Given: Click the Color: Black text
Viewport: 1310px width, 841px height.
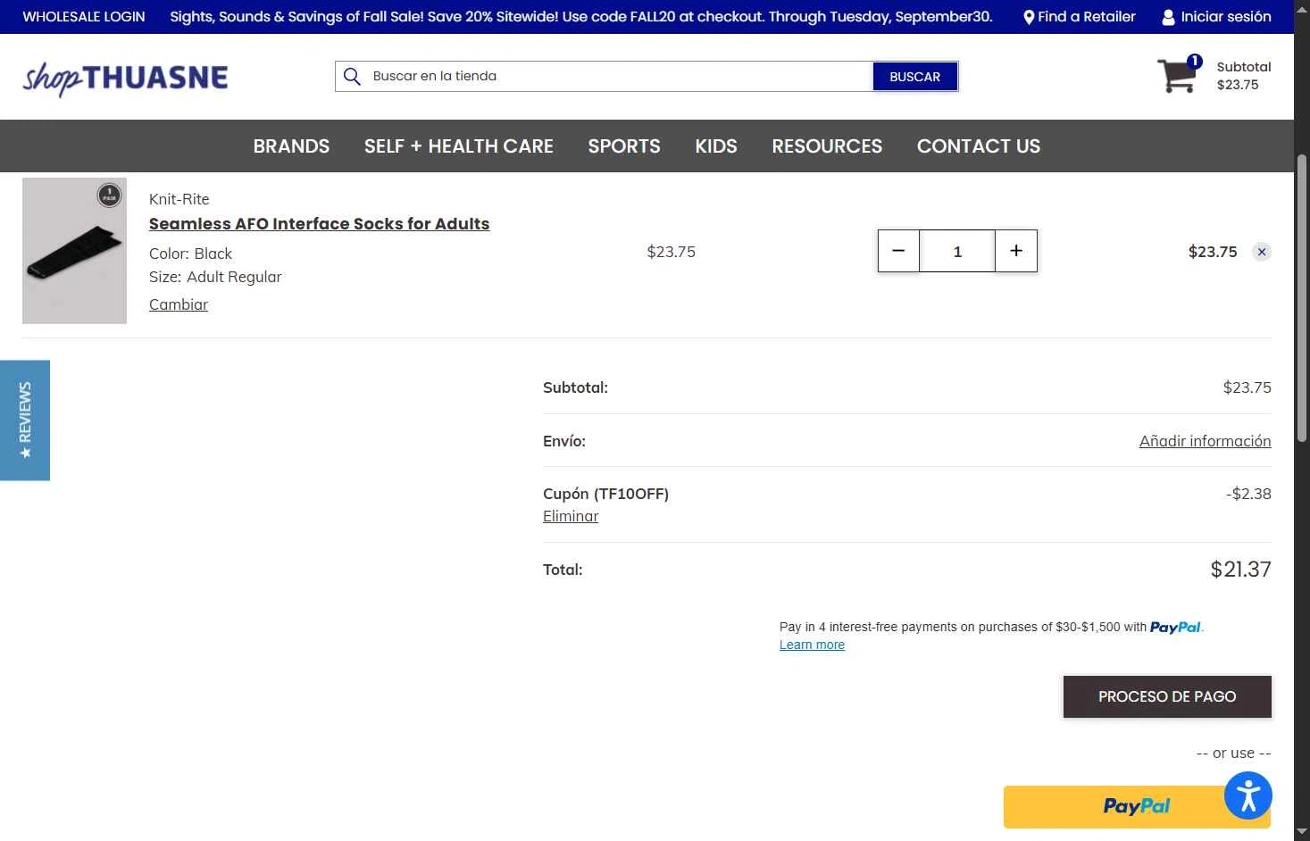Looking at the screenshot, I should point(190,254).
